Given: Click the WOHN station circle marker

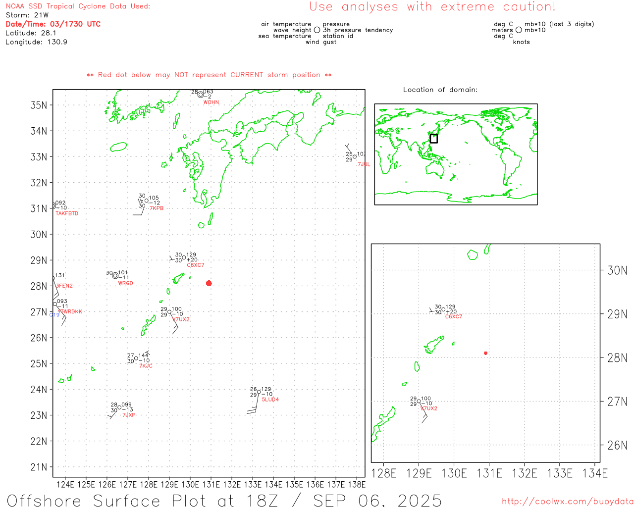Looking at the screenshot, I should (201, 95).
